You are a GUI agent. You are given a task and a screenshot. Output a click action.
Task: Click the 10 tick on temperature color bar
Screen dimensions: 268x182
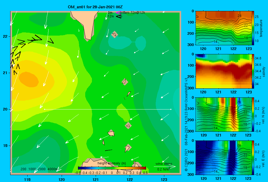[x=256, y=41]
